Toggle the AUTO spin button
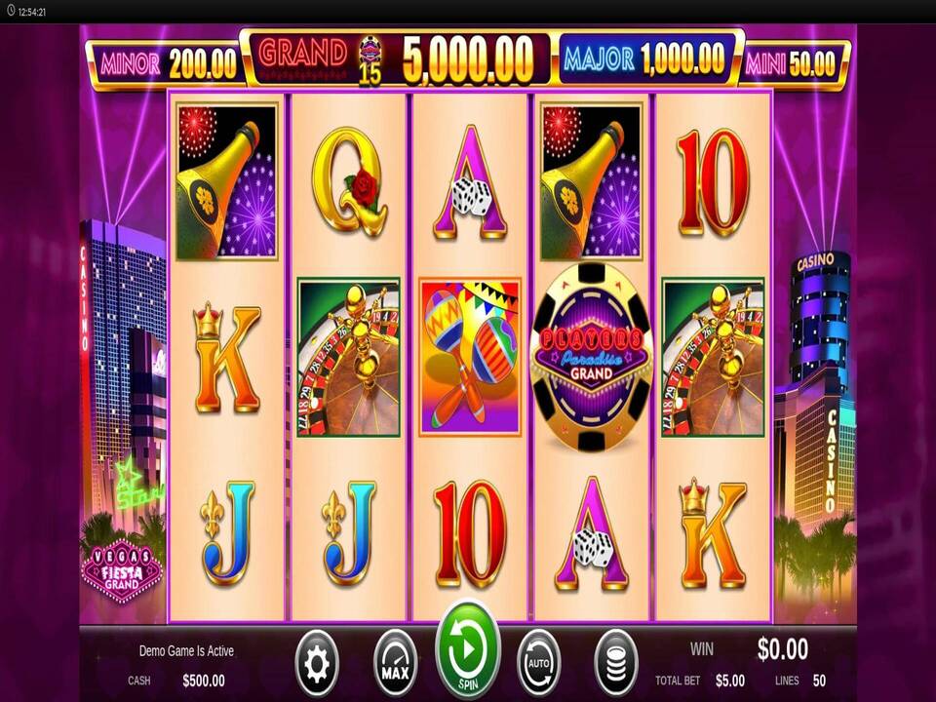Image resolution: width=936 pixels, height=702 pixels. coord(538,664)
